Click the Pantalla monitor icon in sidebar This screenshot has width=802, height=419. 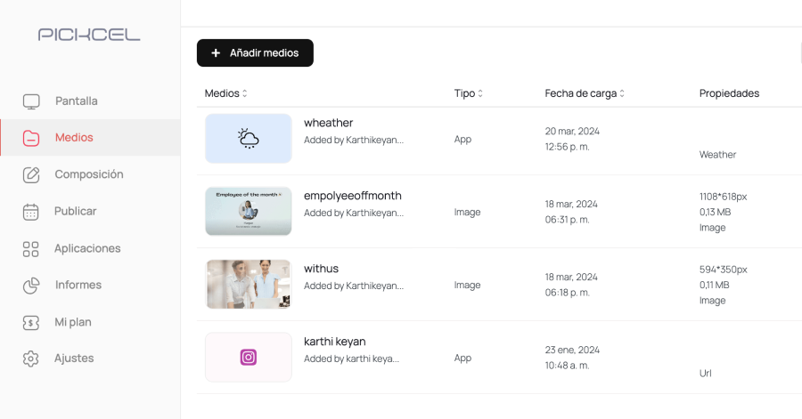[31, 101]
